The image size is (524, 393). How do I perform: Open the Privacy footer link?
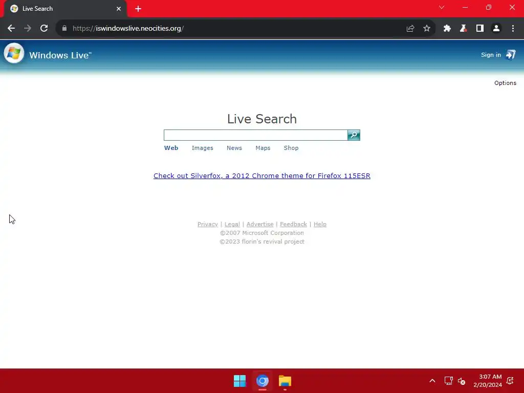pos(208,224)
